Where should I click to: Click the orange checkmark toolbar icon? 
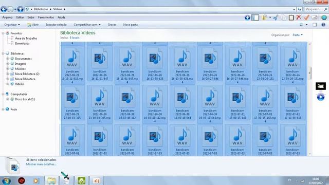click(306, 17)
